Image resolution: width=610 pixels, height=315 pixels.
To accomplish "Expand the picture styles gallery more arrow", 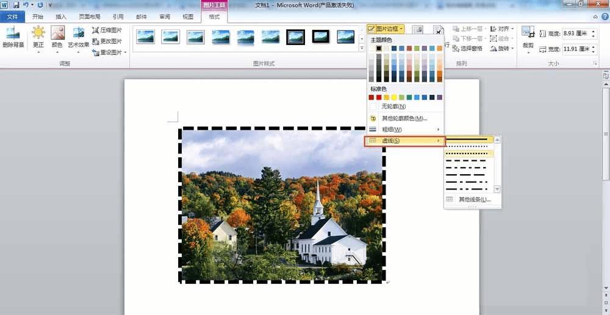I will coord(362,48).
